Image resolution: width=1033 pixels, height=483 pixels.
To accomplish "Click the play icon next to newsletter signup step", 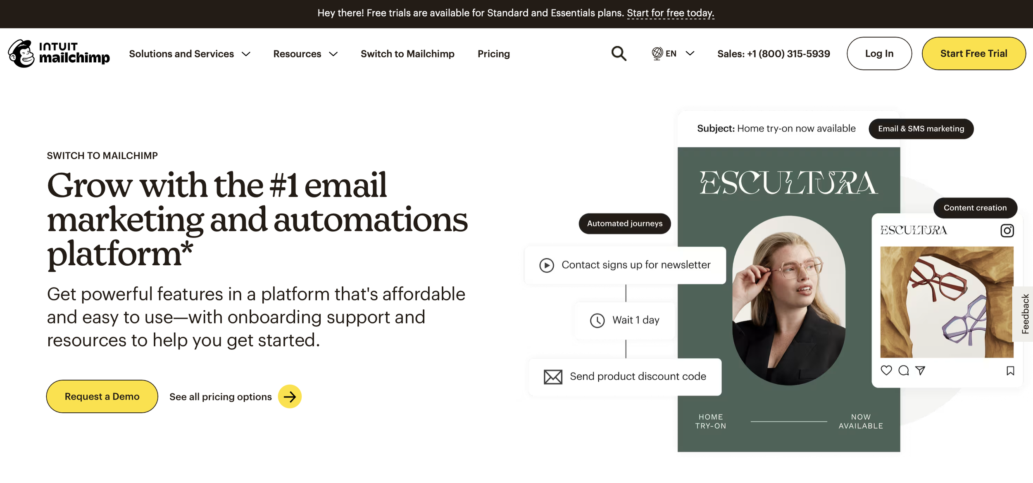I will (x=547, y=265).
